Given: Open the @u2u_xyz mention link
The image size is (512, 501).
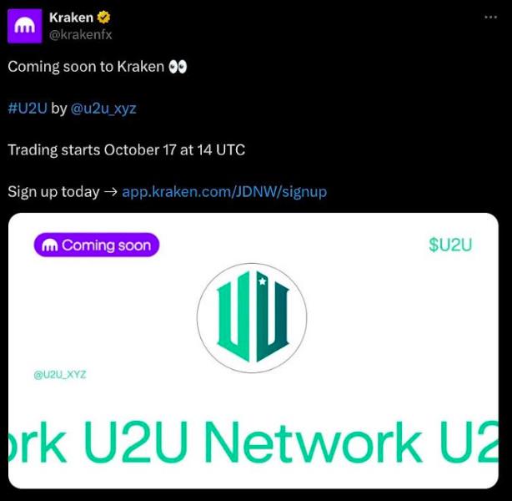Looking at the screenshot, I should pos(103,109).
